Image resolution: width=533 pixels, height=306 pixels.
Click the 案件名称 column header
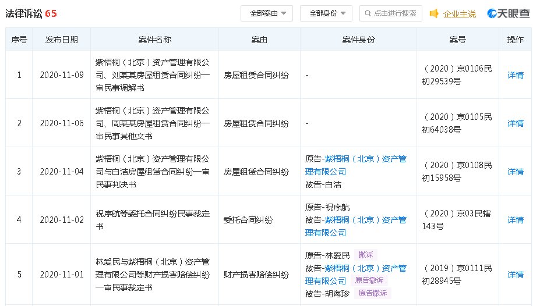tap(155, 40)
